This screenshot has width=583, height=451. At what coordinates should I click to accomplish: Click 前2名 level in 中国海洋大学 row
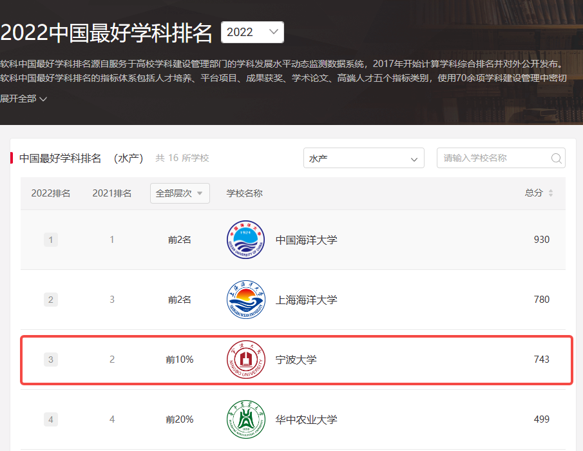[180, 240]
